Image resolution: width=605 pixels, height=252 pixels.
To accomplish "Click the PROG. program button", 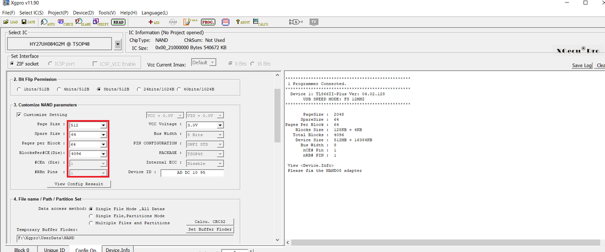I will pyautogui.click(x=208, y=22).
